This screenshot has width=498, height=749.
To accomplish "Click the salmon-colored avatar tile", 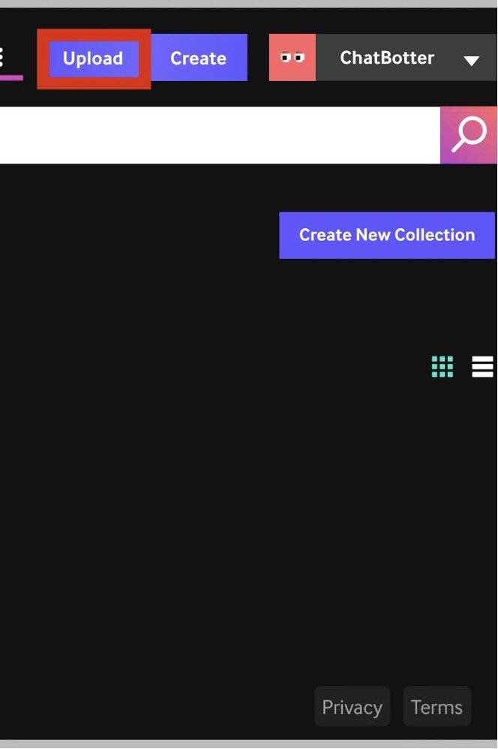I will [292, 57].
